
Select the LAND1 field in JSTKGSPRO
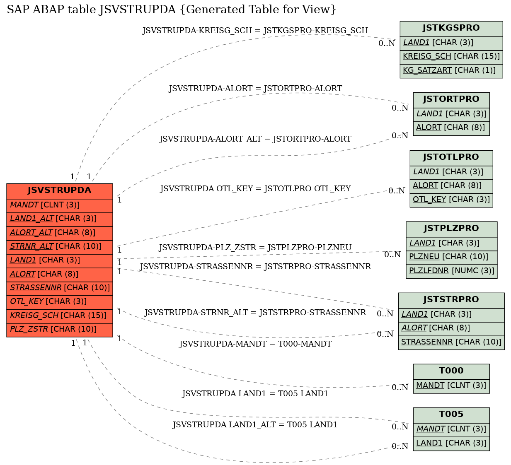tap(451, 43)
